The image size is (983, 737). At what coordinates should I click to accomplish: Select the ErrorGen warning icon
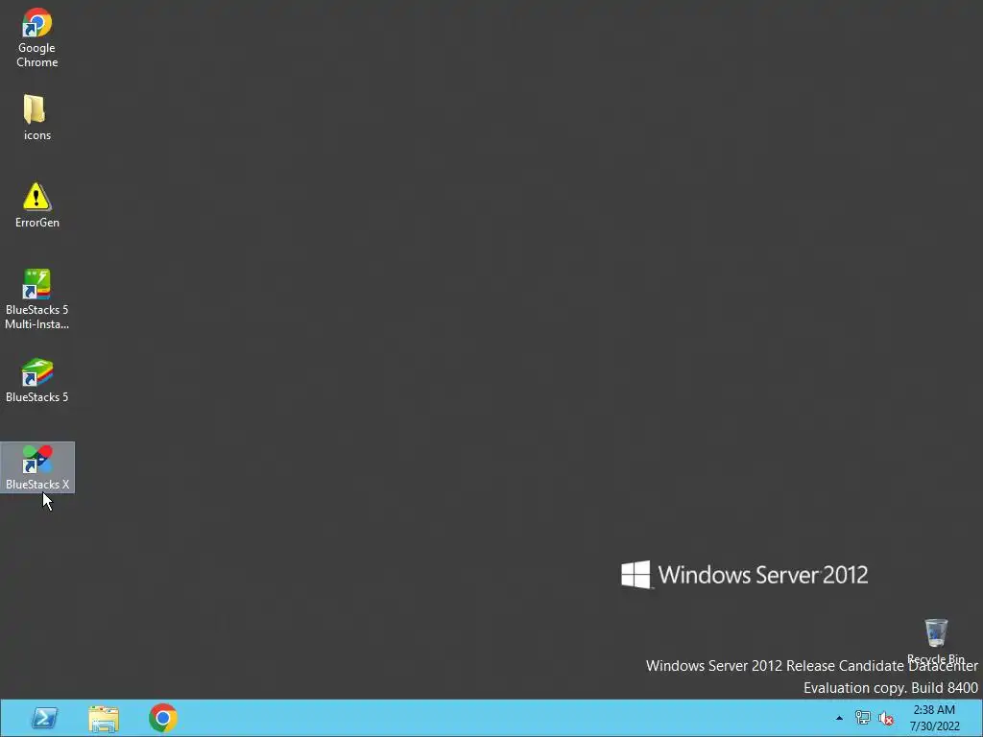pos(37,205)
